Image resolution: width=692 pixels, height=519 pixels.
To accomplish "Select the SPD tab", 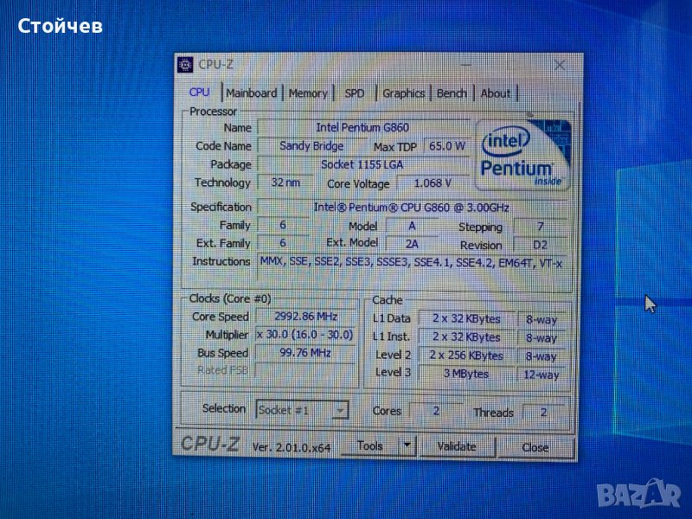I will [x=355, y=93].
